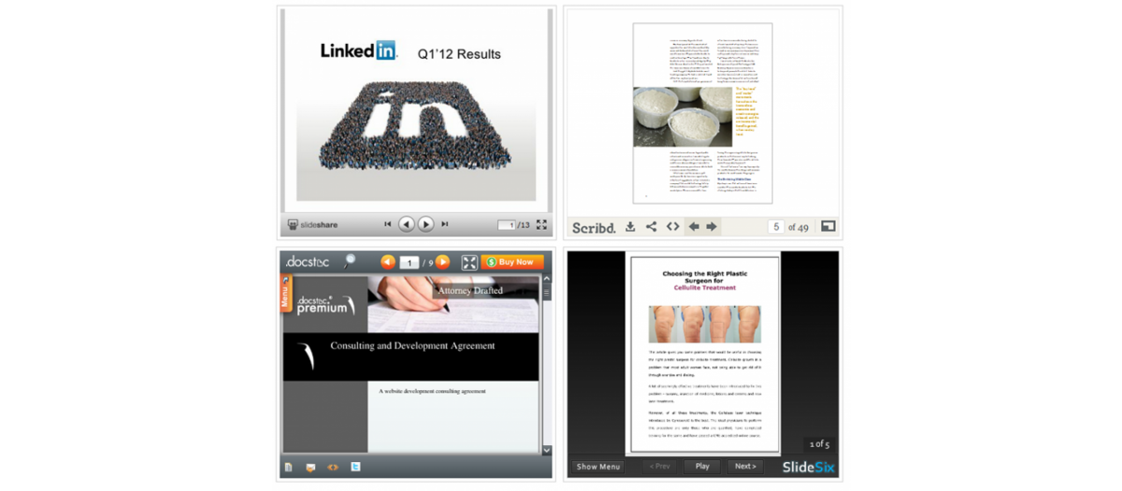Screen dimensions: 1122x491
Task: Share Docstoc document on Twitter
Action: [x=355, y=467]
